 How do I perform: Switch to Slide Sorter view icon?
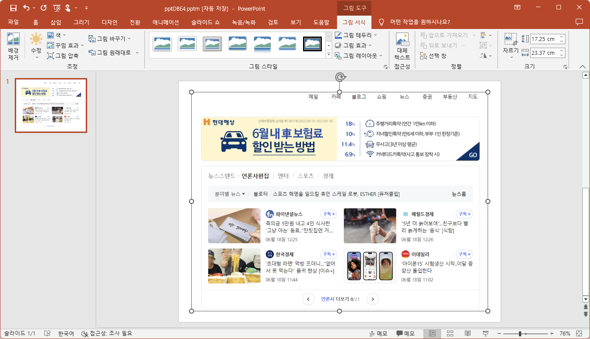click(x=450, y=334)
